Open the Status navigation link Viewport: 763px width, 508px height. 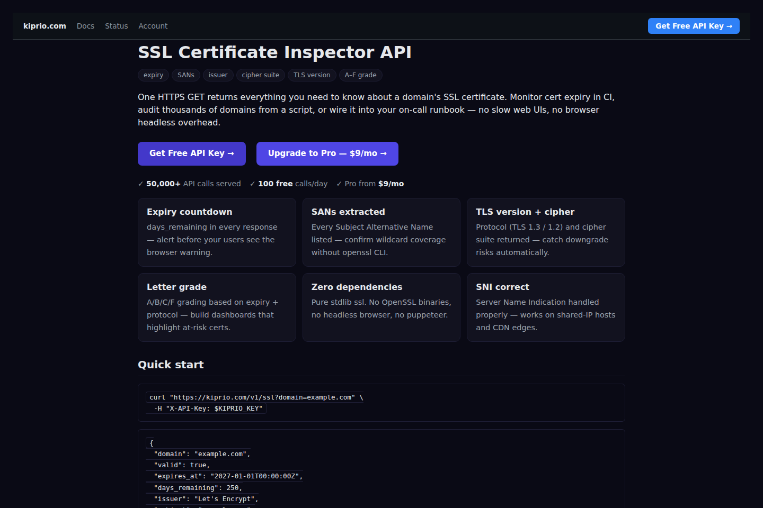coord(116,26)
